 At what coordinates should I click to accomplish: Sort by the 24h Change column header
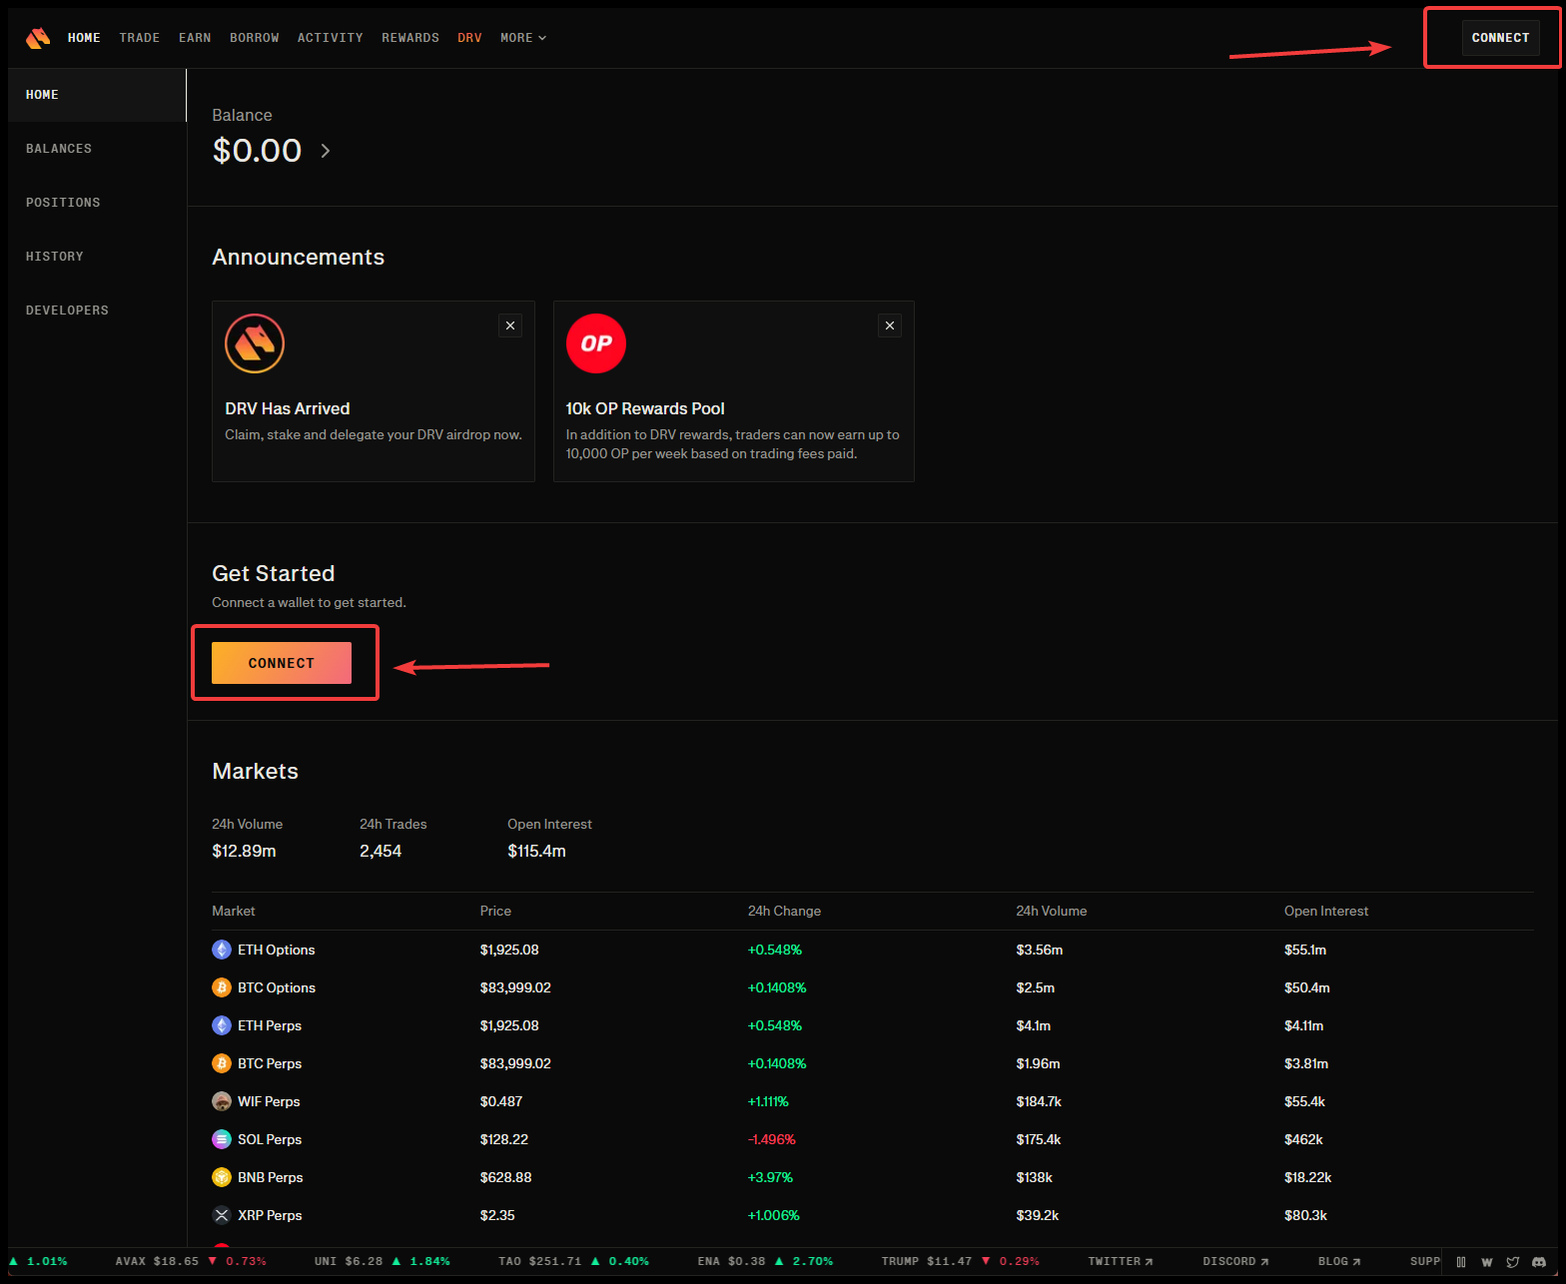[784, 911]
